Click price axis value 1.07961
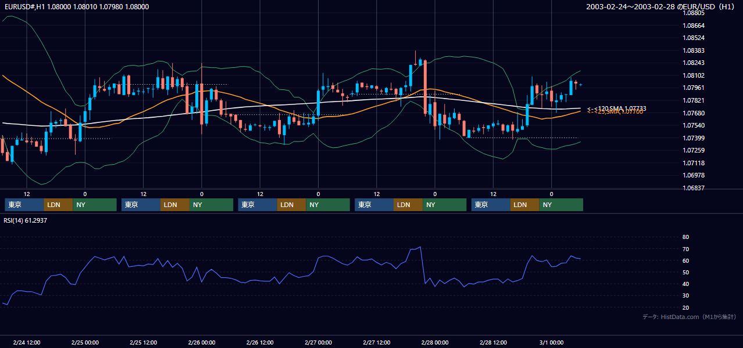The height and width of the screenshot is (348, 743). click(692, 88)
